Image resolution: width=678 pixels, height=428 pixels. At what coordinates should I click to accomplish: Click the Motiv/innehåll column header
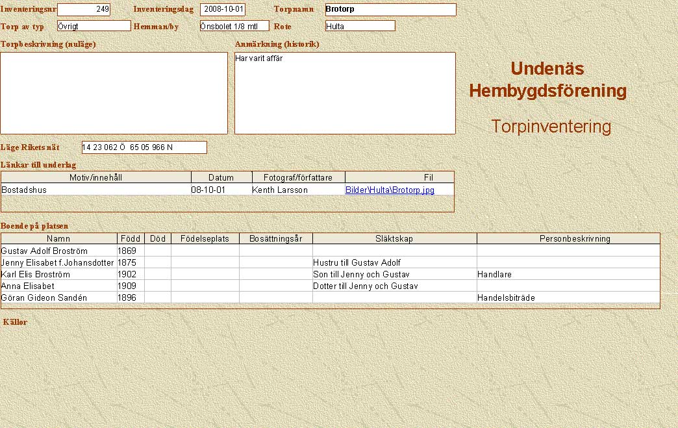point(96,177)
